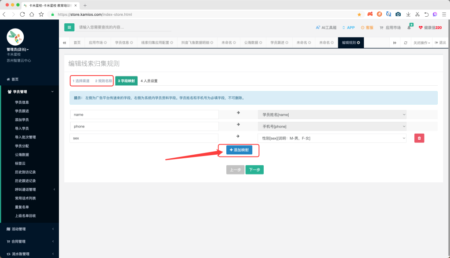Screen dimensions: 450x258
Task: Expand the 关闭操作 dropdown menu
Action: pyautogui.click(x=421, y=43)
